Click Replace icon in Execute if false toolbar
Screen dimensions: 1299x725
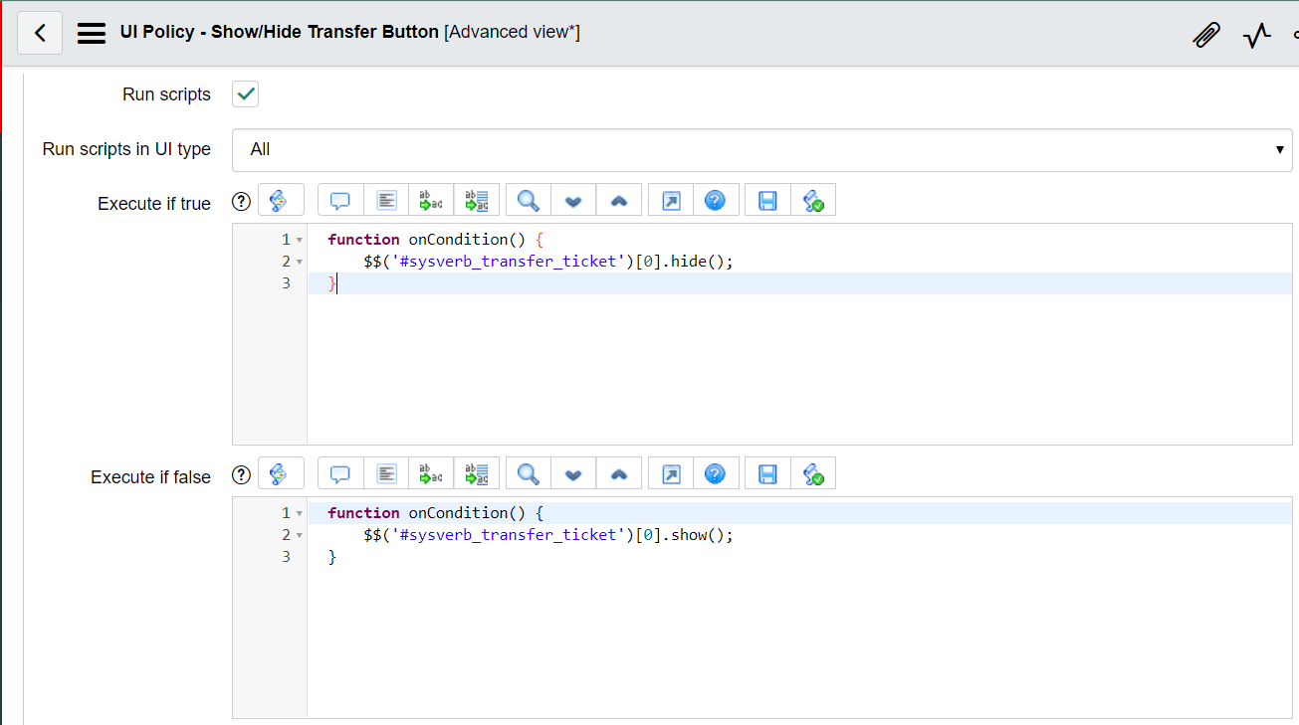(431, 473)
